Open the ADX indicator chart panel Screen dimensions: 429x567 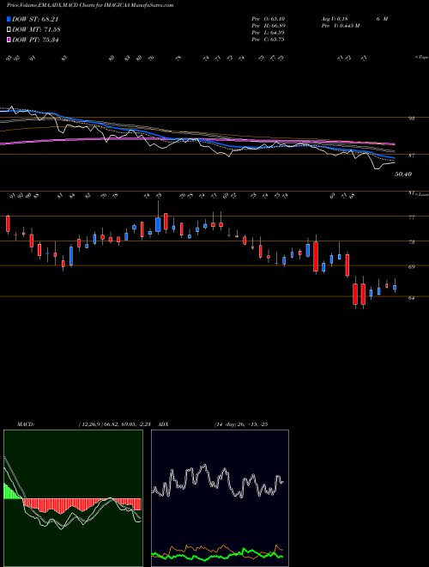[220, 498]
